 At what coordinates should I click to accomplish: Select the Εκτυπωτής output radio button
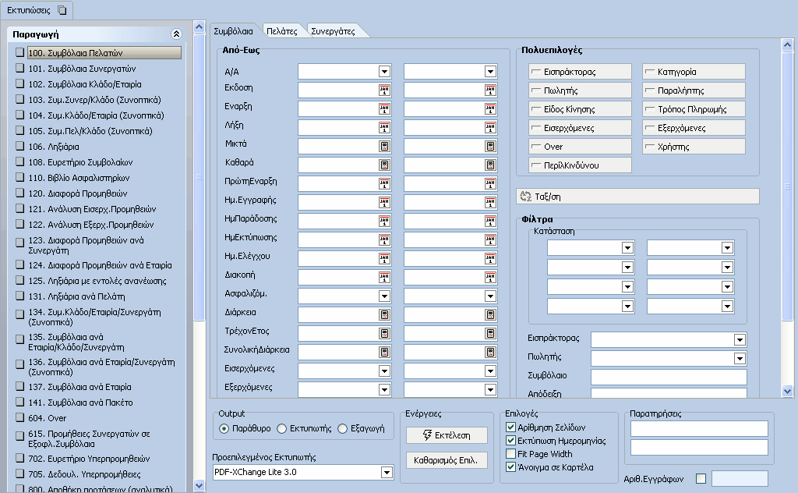[x=282, y=429]
